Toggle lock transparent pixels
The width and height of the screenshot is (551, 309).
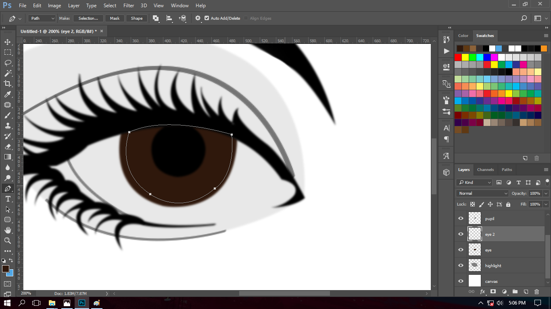[x=472, y=204]
